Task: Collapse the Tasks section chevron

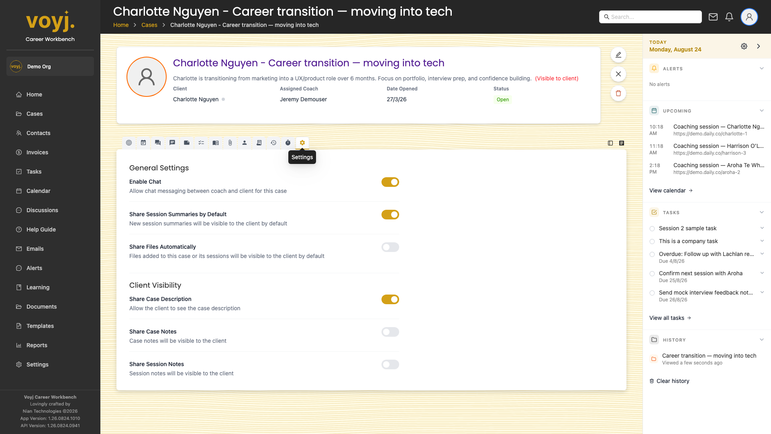Action: click(762, 212)
